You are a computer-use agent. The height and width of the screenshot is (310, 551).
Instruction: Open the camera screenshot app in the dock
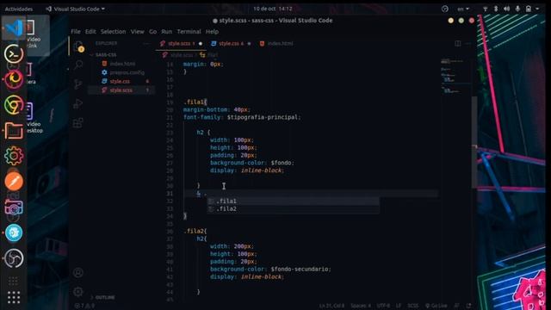[14, 208]
